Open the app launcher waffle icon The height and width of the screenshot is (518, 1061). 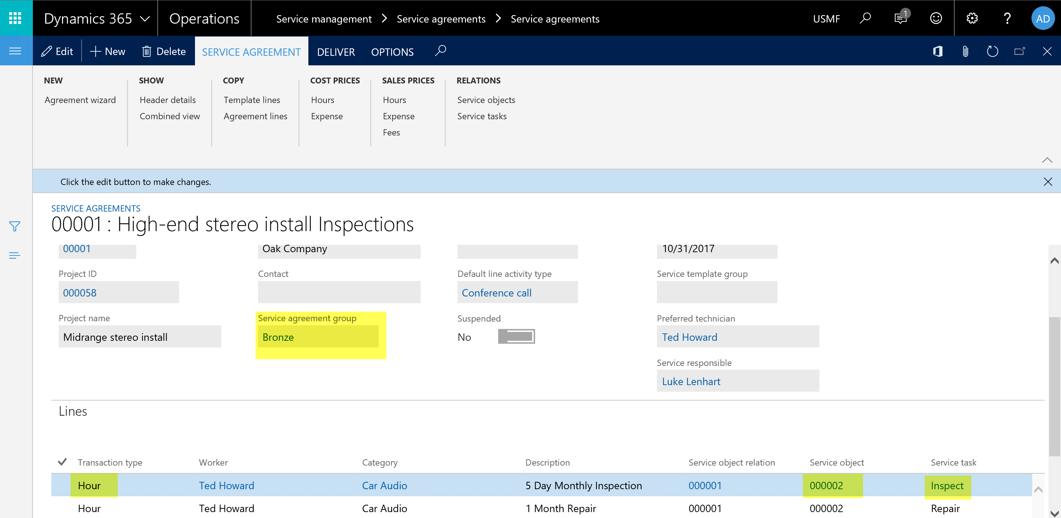(x=15, y=18)
